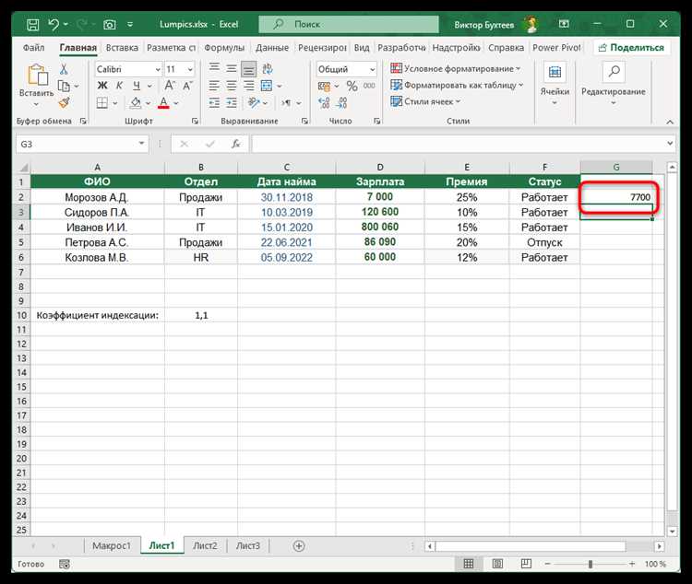Toggle italic (К) formatting
692x584 pixels.
pyautogui.click(x=119, y=86)
